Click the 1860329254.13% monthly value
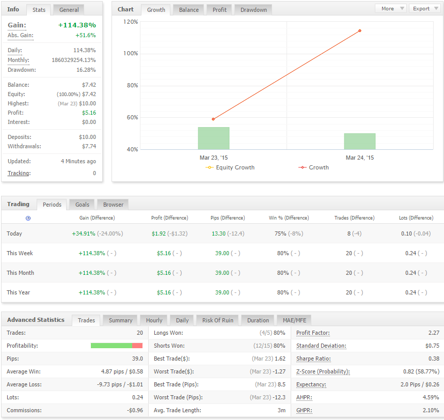 [x=74, y=60]
